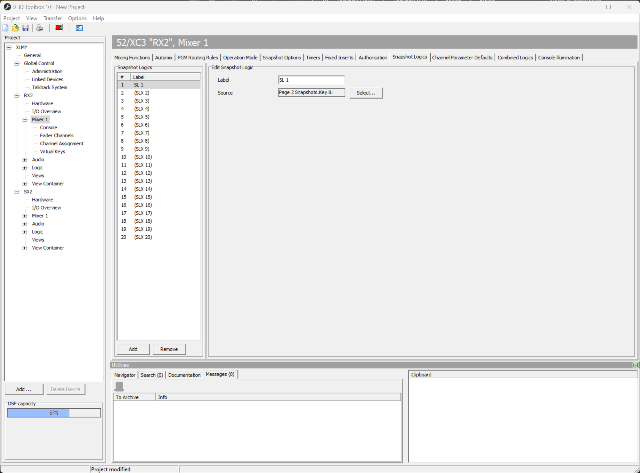Expand the Audio node under RX2
The height and width of the screenshot is (473, 640).
[x=25, y=159]
